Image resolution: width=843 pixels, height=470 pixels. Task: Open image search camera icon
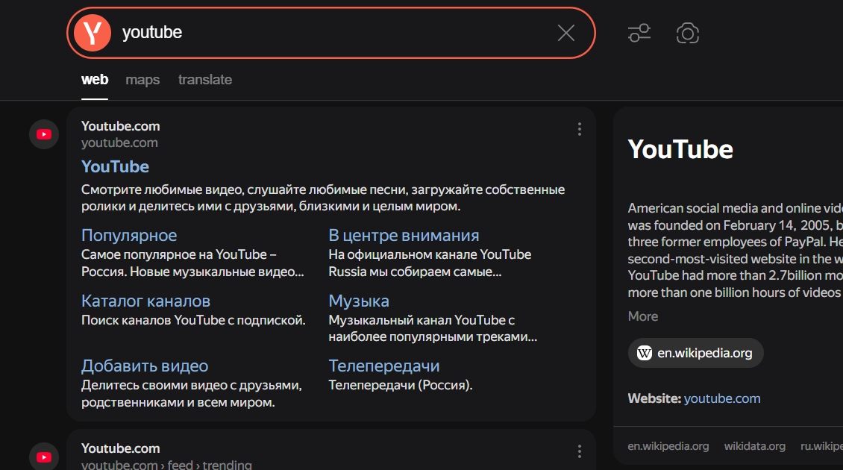tap(688, 33)
